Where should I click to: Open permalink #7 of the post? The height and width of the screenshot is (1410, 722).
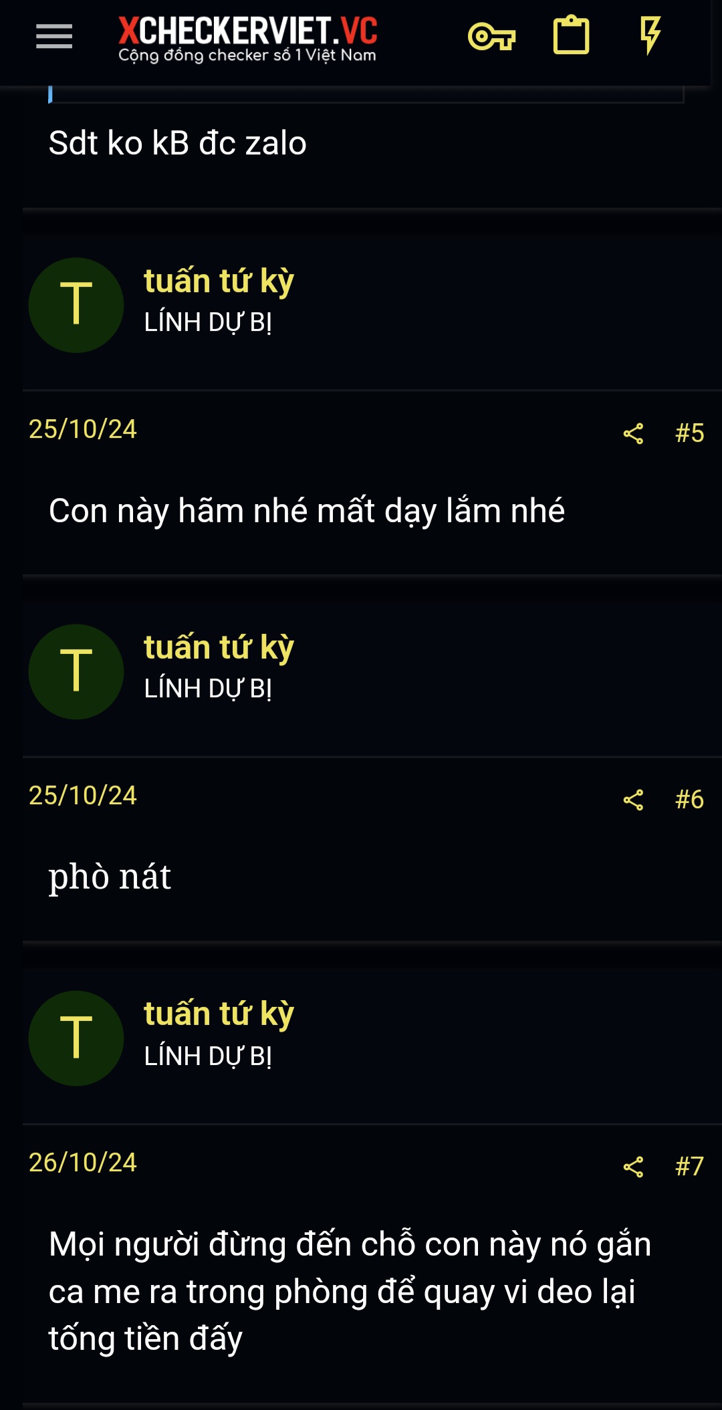click(x=689, y=1167)
